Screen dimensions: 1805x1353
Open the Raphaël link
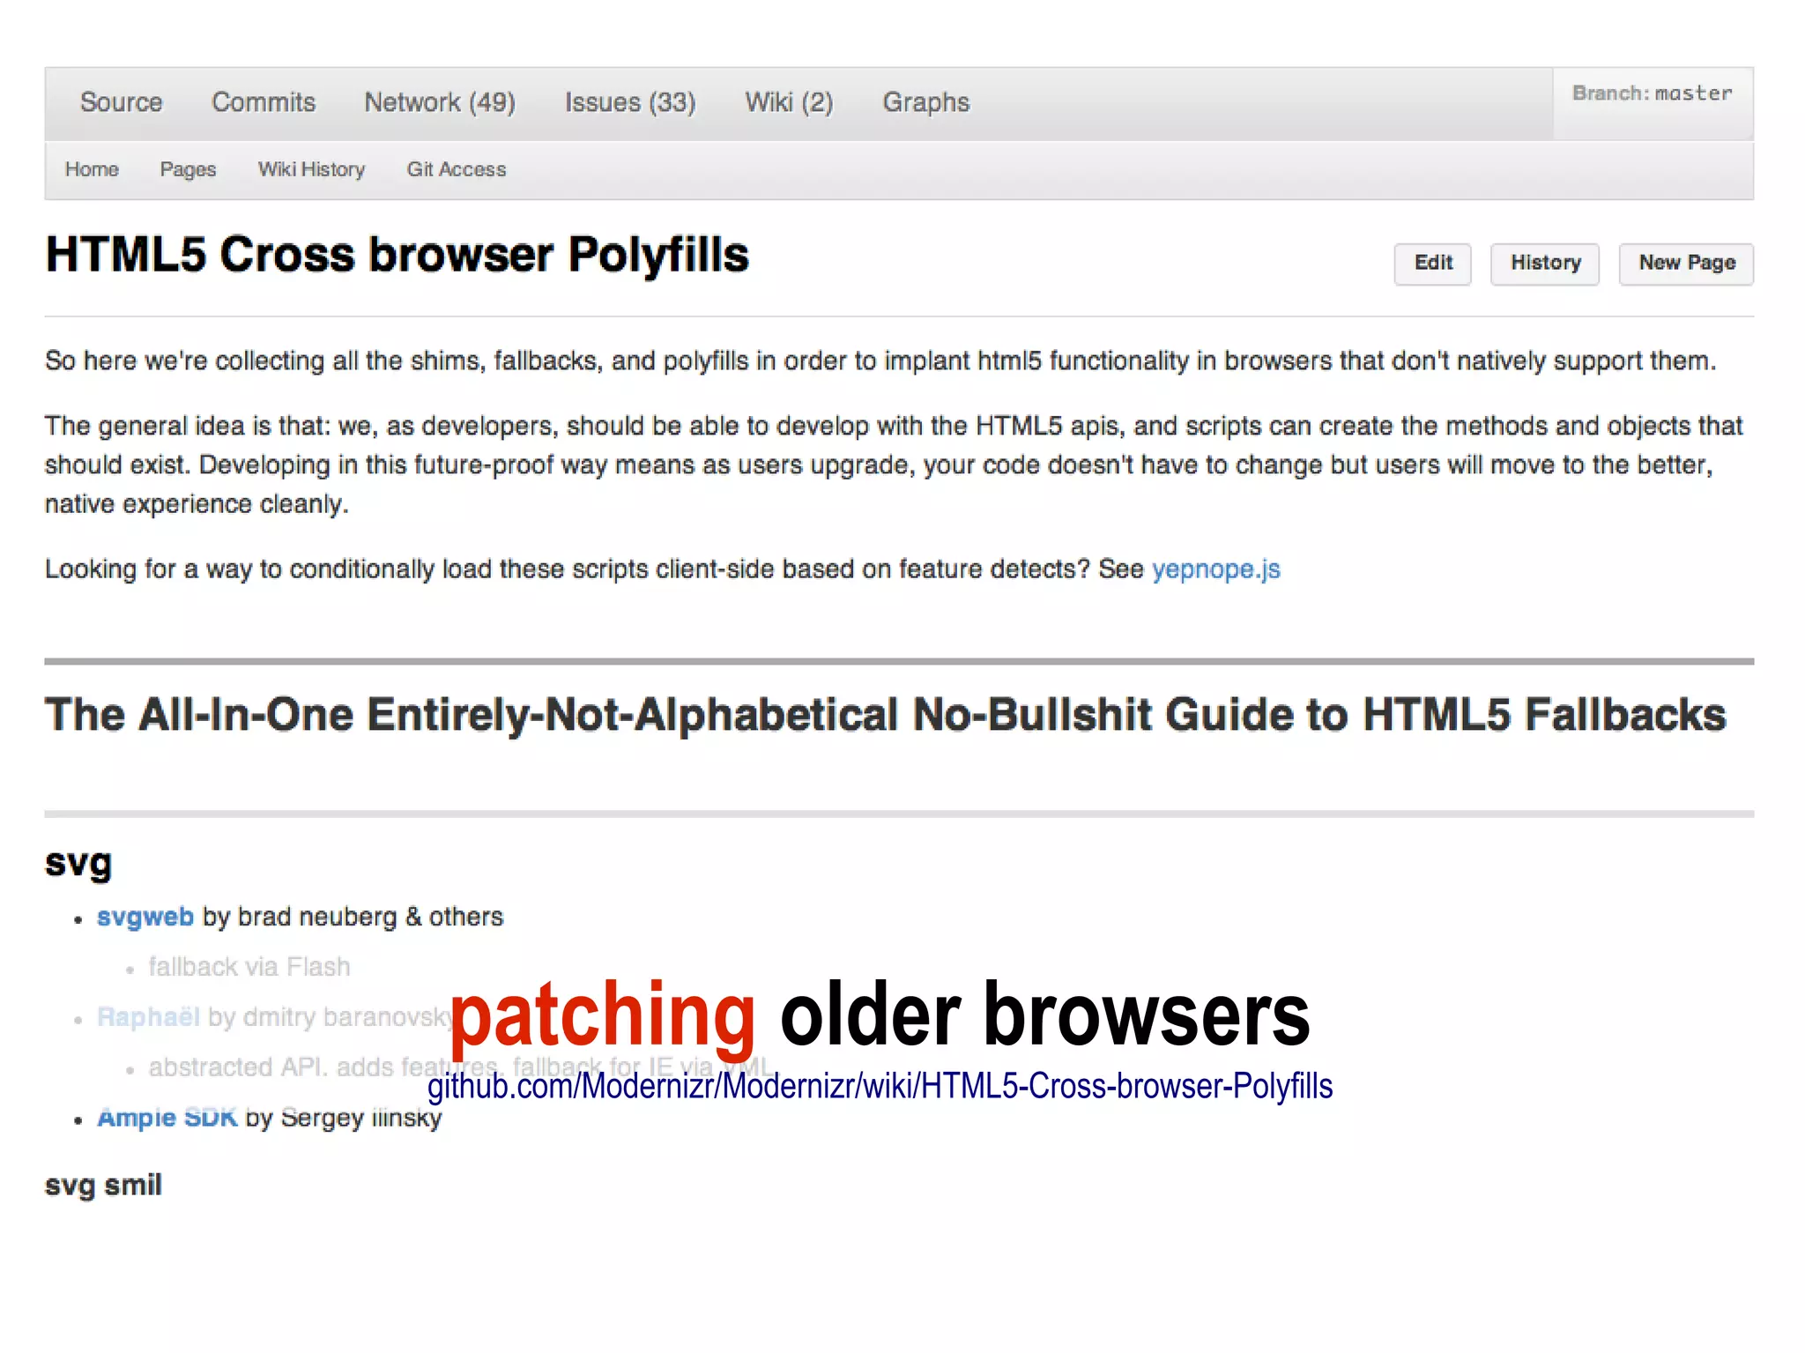coord(149,1017)
